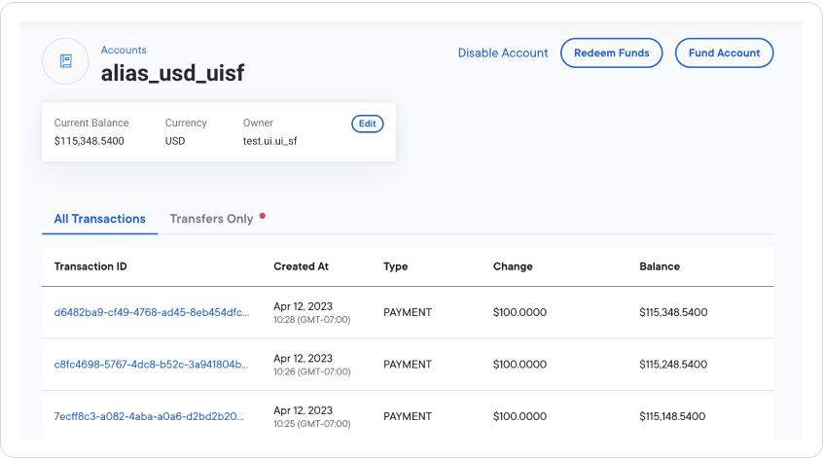Switch to the Transfers Only tab

click(211, 219)
